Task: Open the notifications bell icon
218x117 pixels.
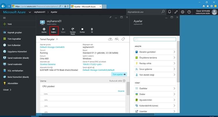Action: 169,12
